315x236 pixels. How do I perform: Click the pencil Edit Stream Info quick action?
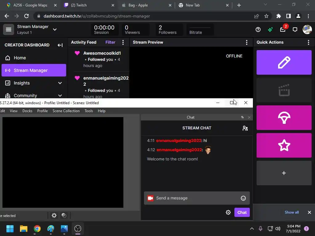pyautogui.click(x=284, y=62)
